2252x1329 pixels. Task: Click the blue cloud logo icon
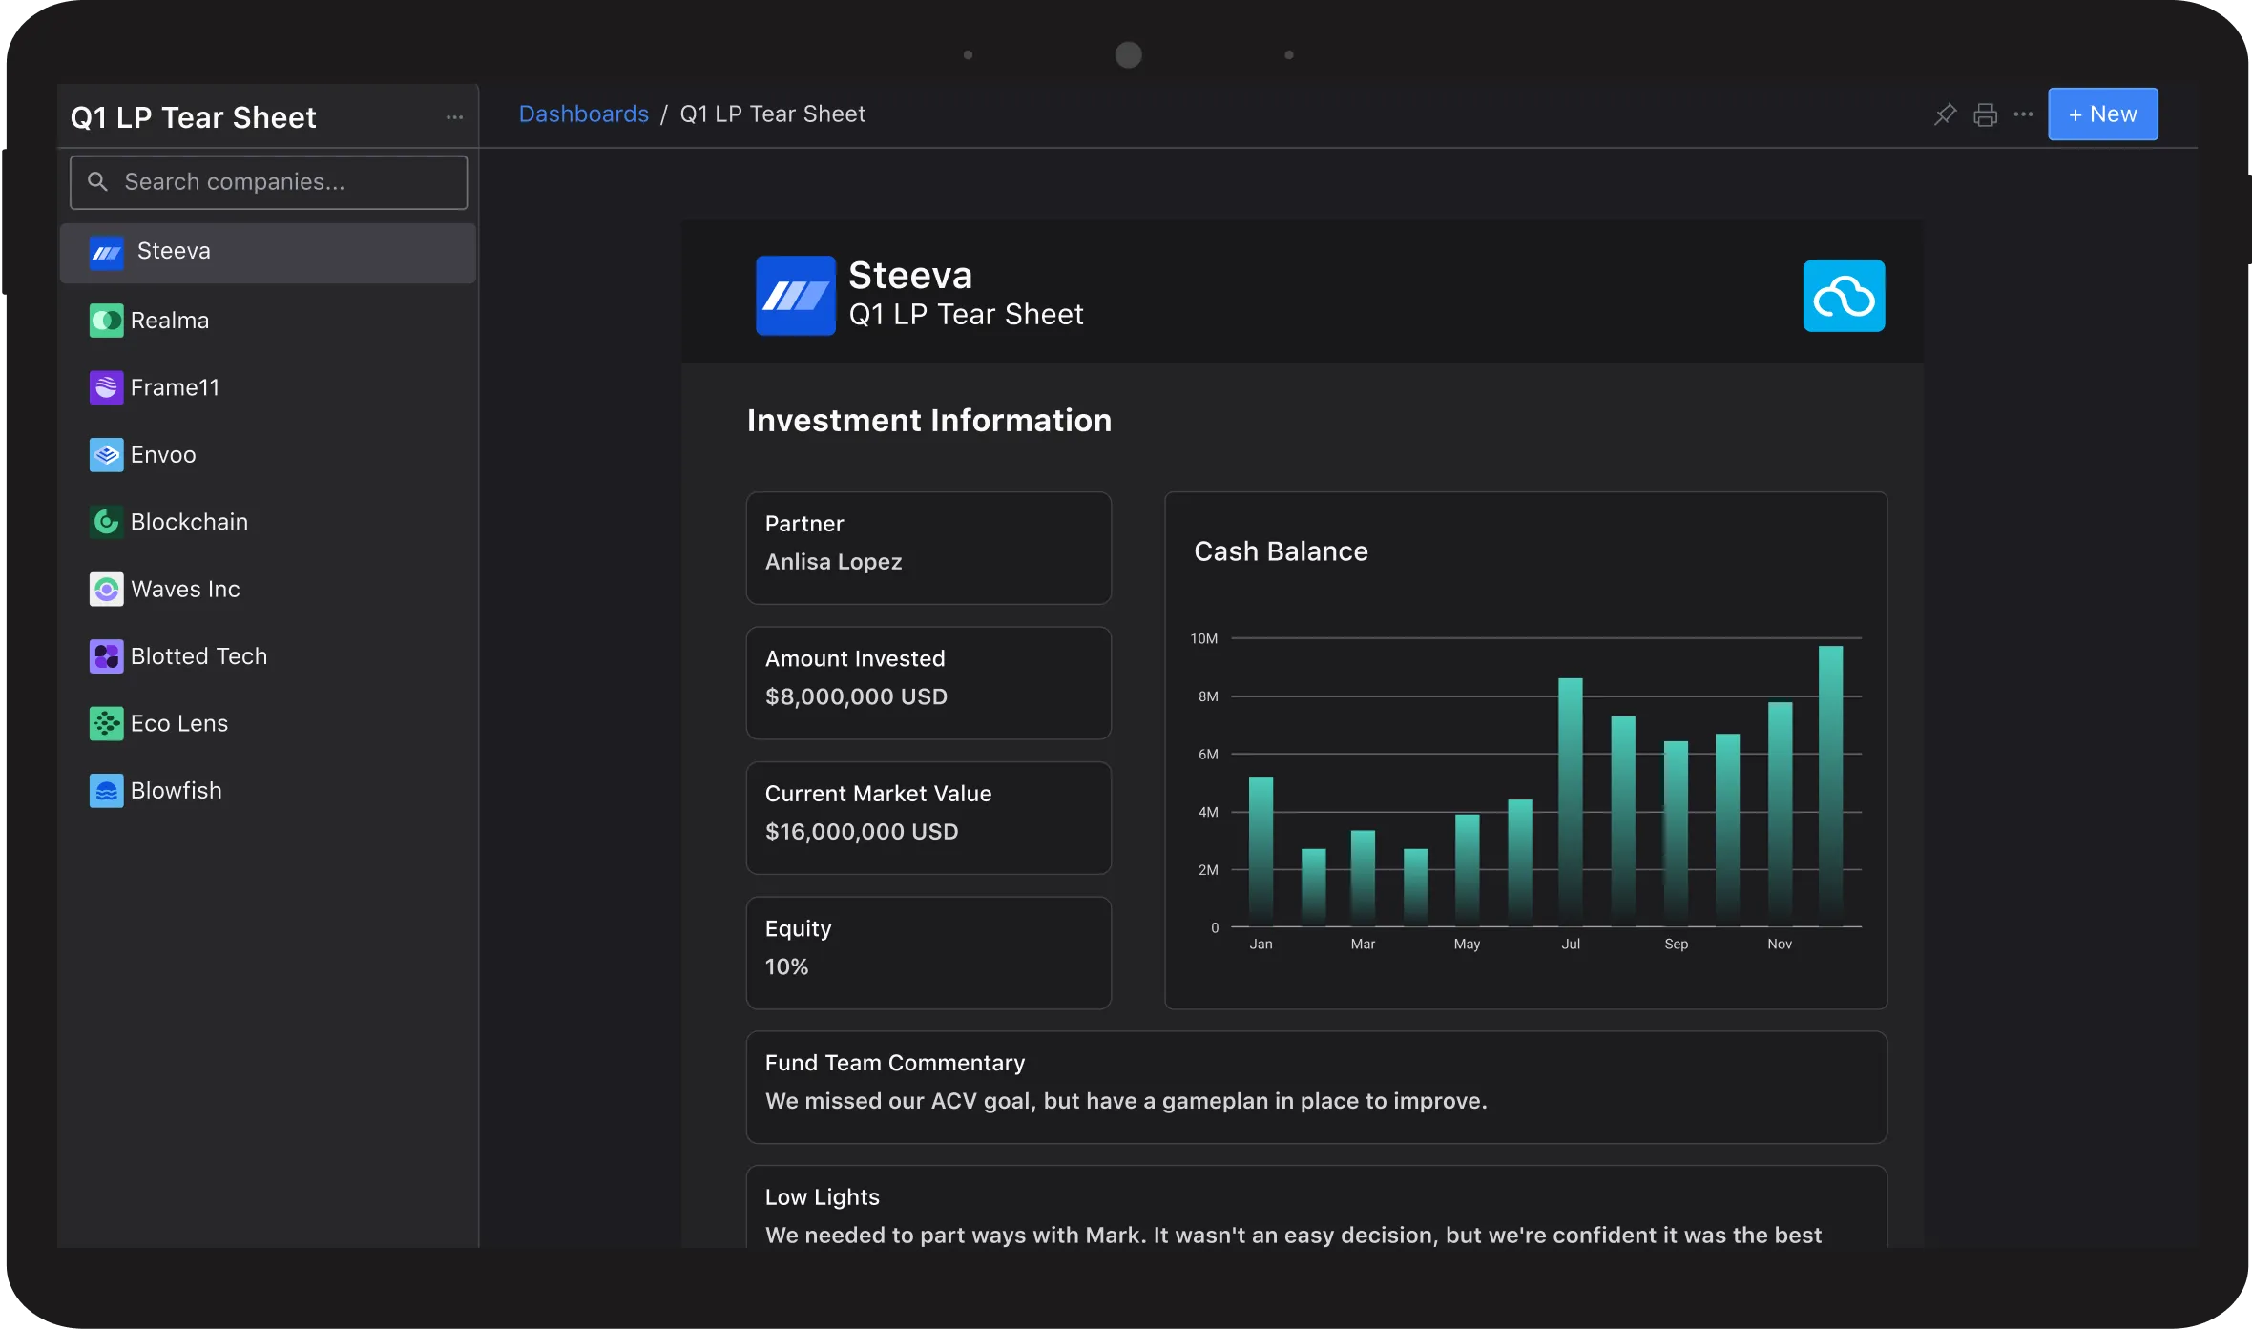(1843, 296)
